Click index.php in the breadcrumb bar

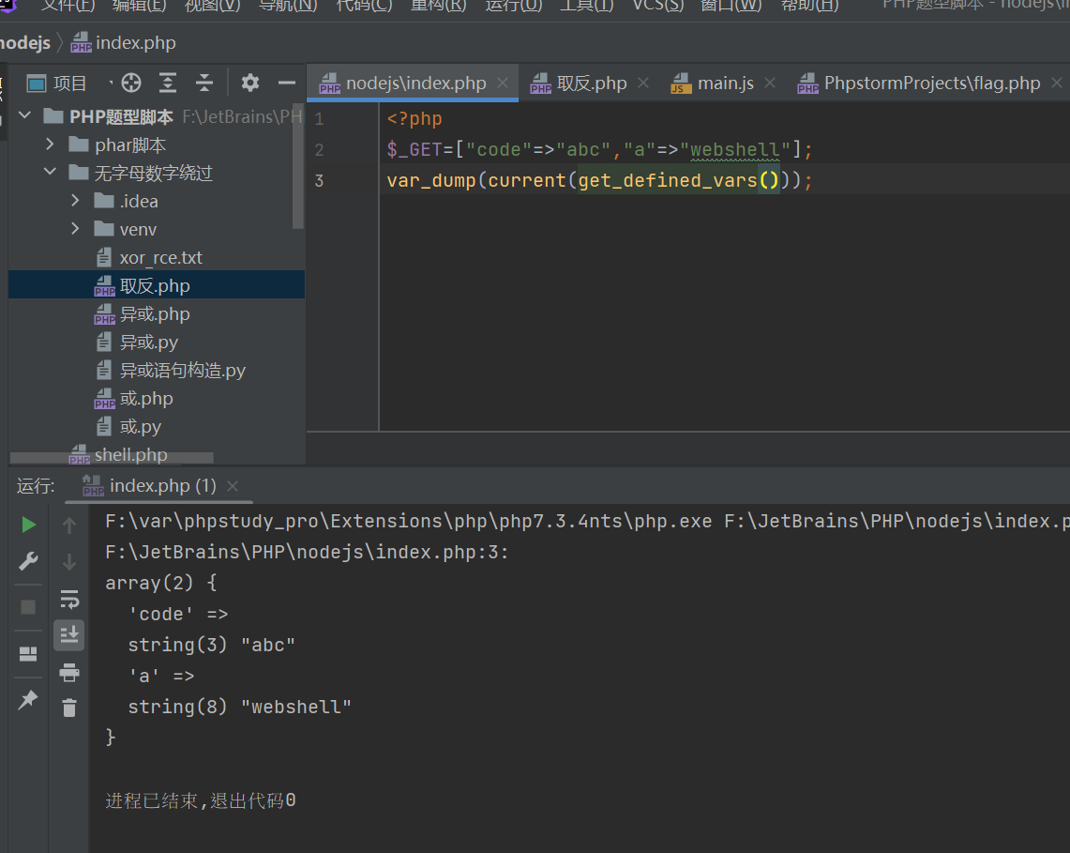point(124,42)
